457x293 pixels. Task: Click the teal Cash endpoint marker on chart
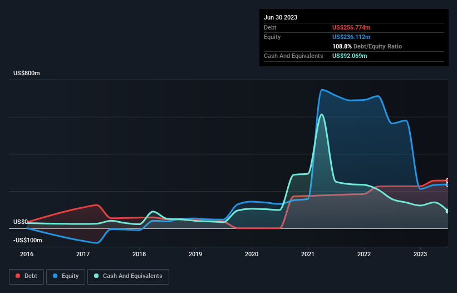point(448,211)
